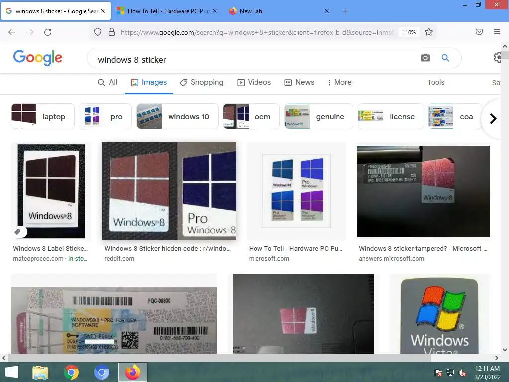Click the padlock site info icon
The image size is (509, 382).
[x=112, y=32]
